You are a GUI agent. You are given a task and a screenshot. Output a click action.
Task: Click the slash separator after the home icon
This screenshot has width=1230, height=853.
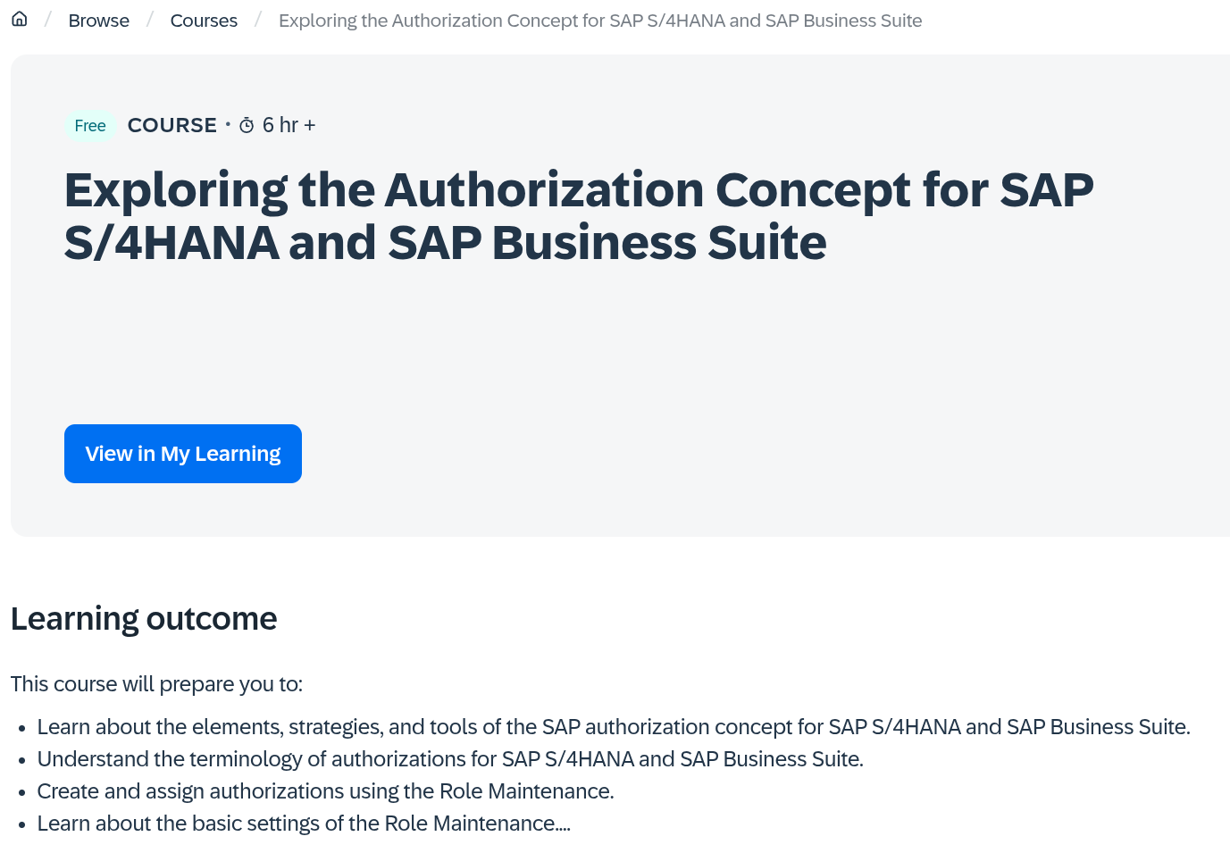(48, 20)
